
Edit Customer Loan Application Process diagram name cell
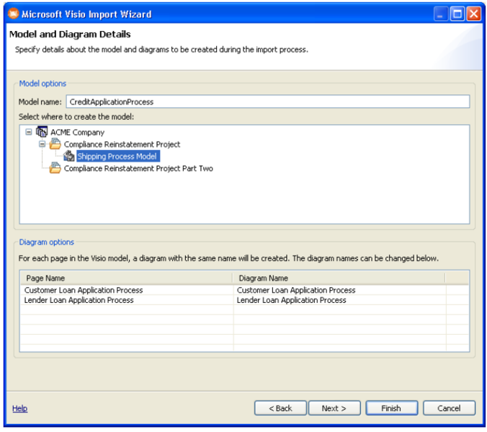point(340,290)
